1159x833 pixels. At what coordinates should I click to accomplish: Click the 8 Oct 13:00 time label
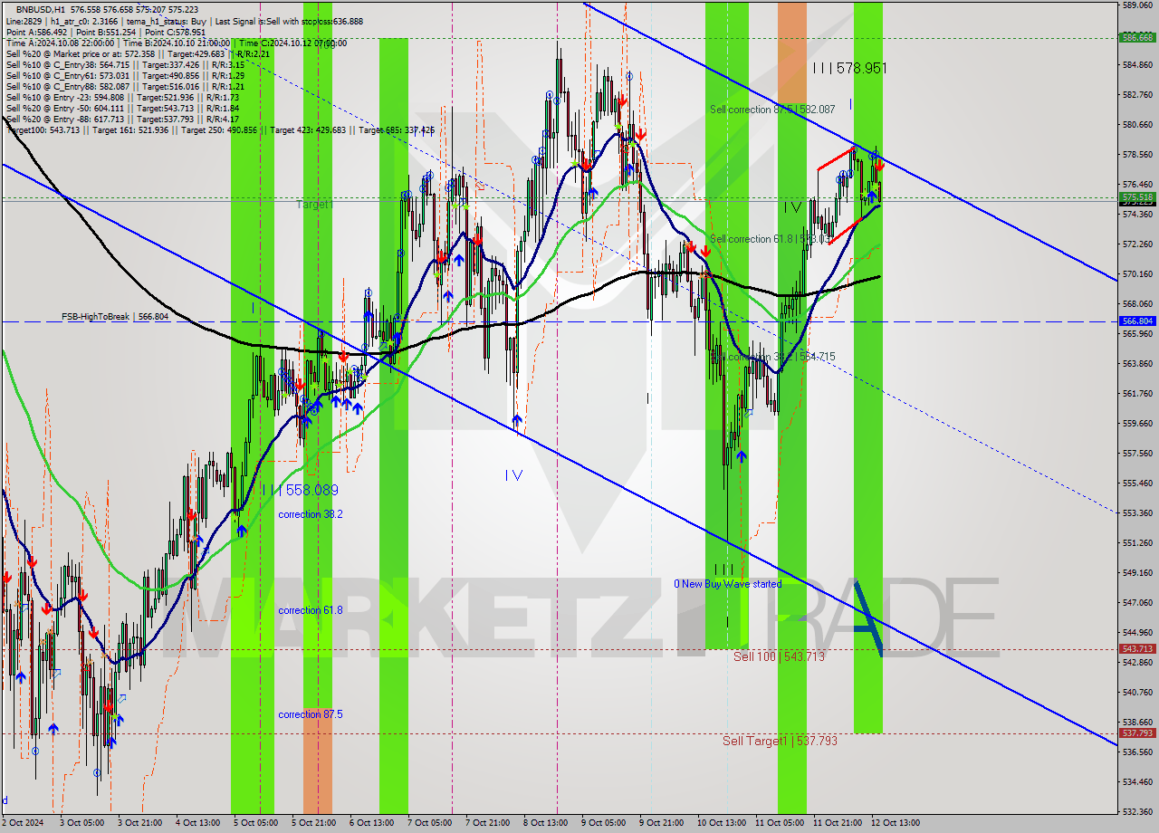point(545,823)
